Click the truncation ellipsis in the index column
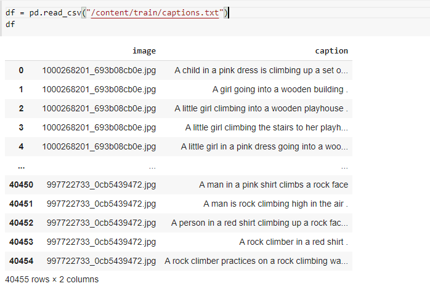The height and width of the screenshot is (294, 430). 21,167
